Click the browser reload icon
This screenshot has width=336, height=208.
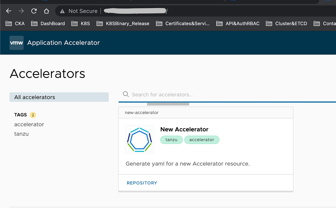pyautogui.click(x=34, y=11)
